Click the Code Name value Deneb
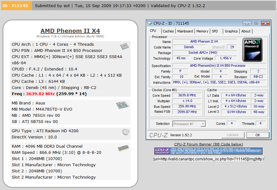Screen dimensions: 277x190 (189, 47)
